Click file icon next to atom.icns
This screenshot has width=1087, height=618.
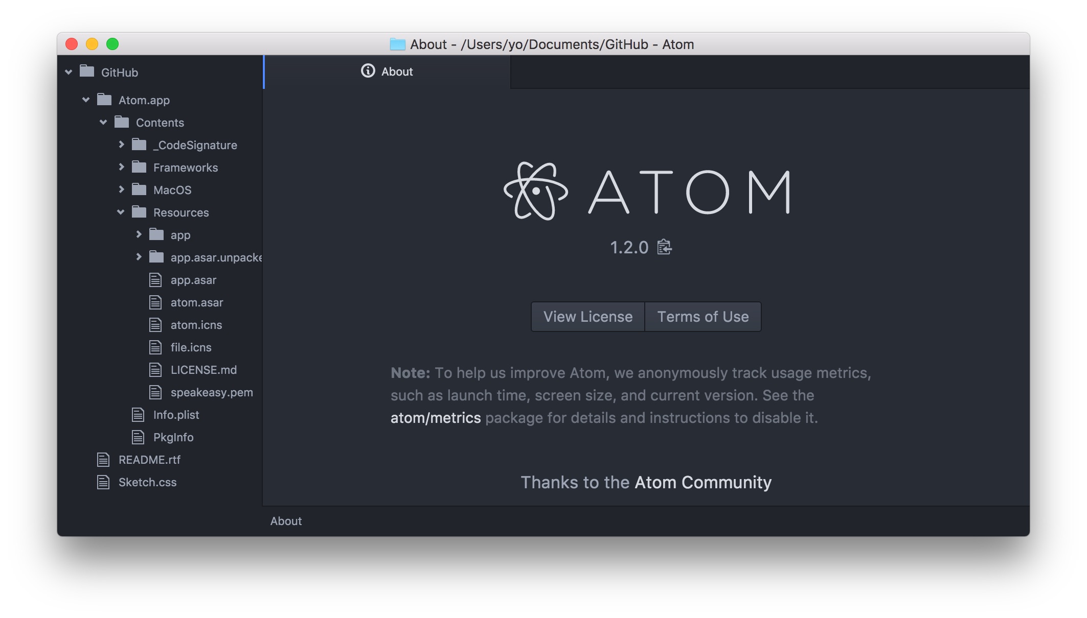pos(155,325)
